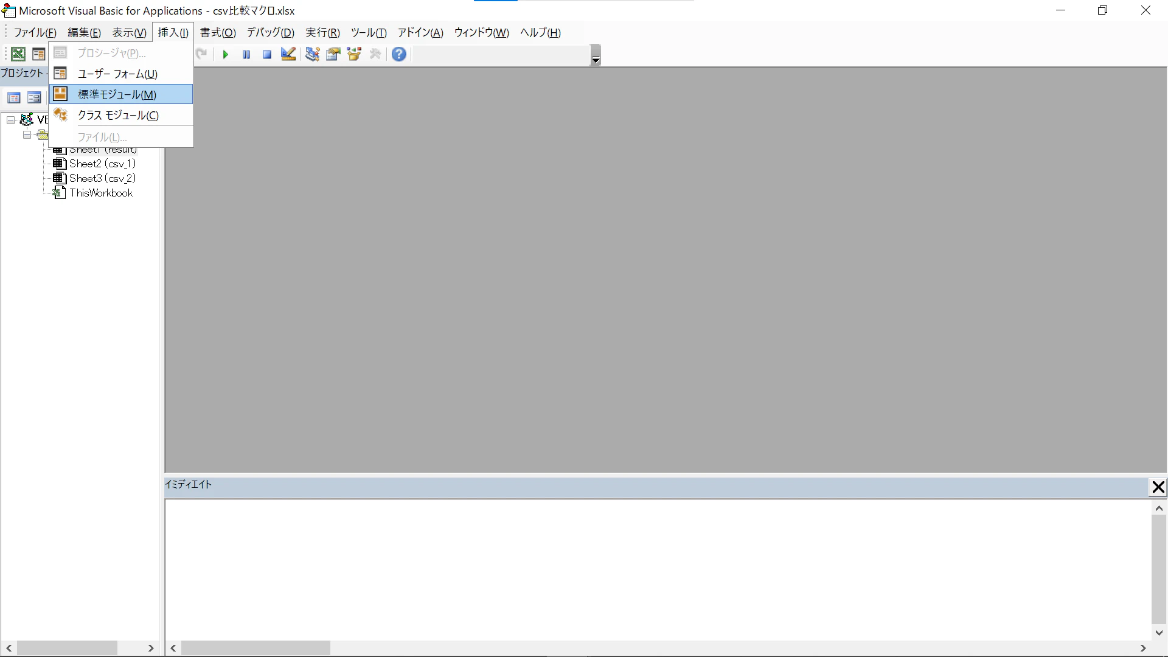Select Sheet2 (csv_1) in the project tree

click(x=102, y=164)
